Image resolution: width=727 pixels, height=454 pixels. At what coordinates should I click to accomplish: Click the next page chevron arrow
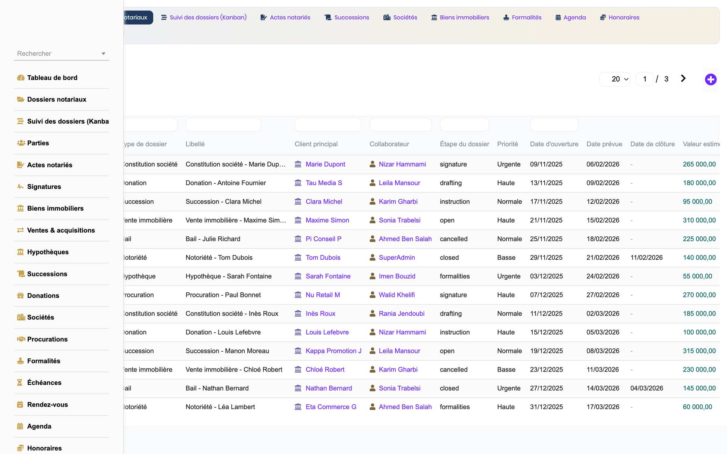coord(683,78)
